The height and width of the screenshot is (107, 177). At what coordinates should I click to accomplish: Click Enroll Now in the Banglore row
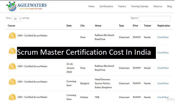coord(163,83)
